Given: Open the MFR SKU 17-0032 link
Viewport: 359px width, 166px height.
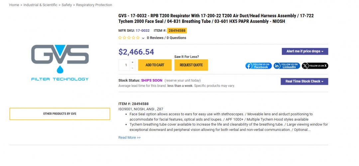Looking at the screenshot, I should tap(143, 30).
